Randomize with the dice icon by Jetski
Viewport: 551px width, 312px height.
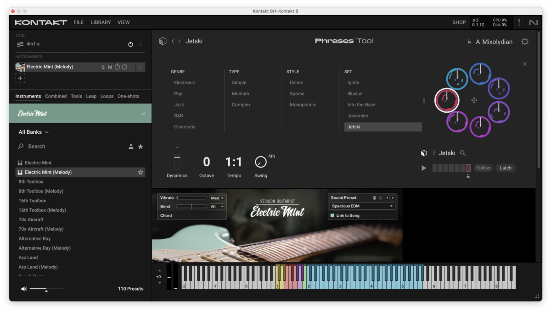click(x=424, y=153)
